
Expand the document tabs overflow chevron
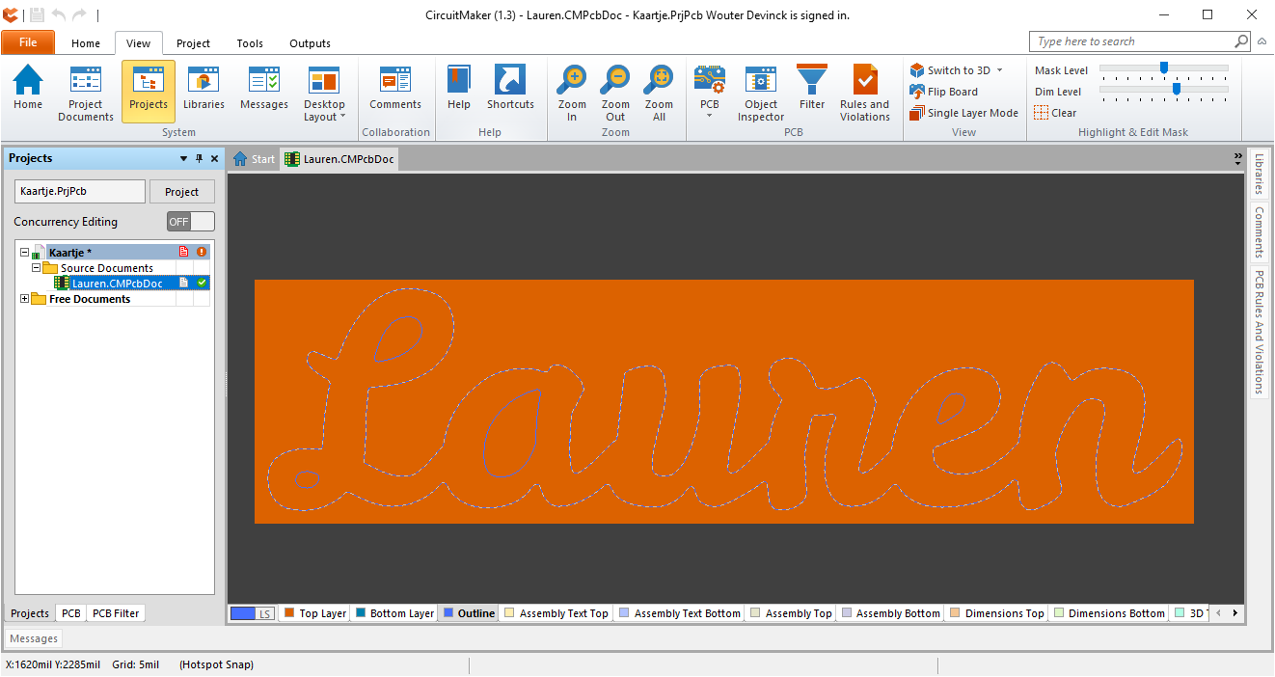pos(1237,157)
